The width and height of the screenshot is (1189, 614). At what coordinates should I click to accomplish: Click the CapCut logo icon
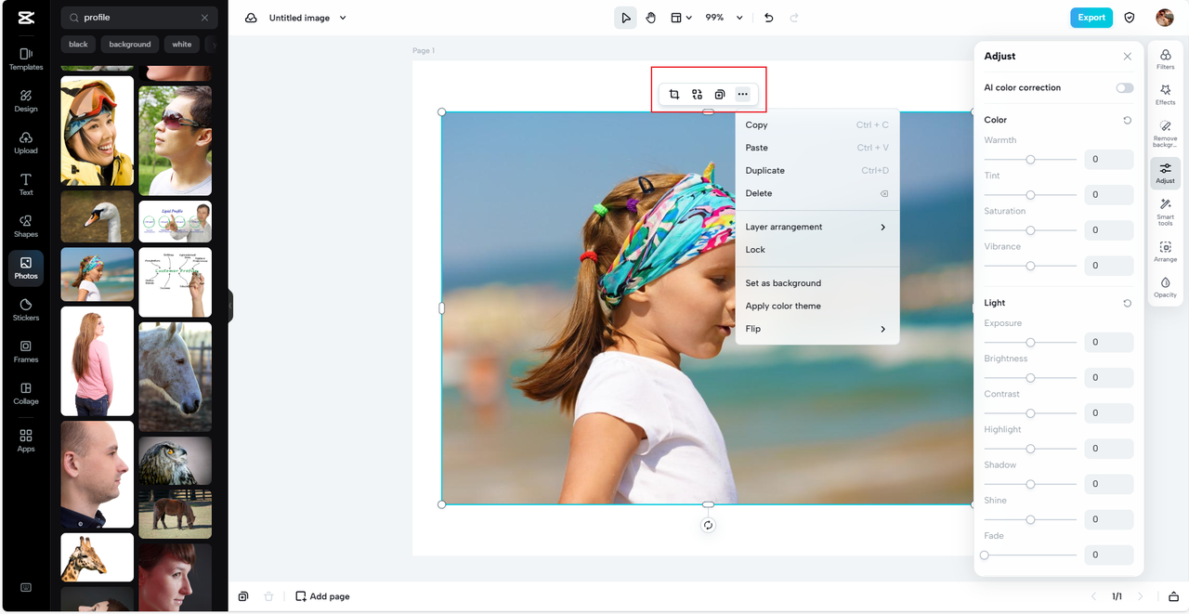pyautogui.click(x=26, y=18)
